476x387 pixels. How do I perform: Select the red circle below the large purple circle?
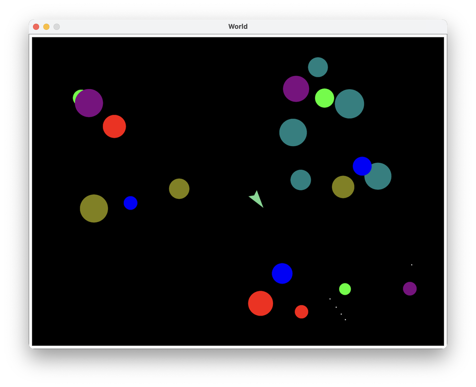pos(114,126)
